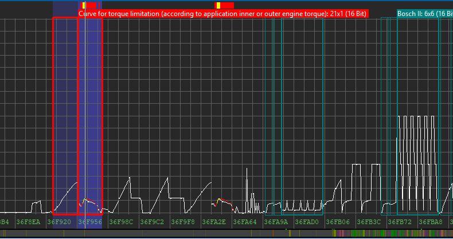The height and width of the screenshot is (239, 453).
Task: Click the address label 36F9C2
Action: click(152, 222)
